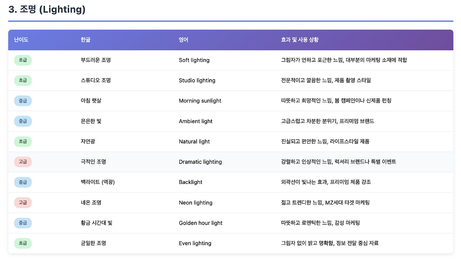Click the 'Morning sunlight' text
Image resolution: width=461 pixels, height=261 pixels.
(x=200, y=101)
